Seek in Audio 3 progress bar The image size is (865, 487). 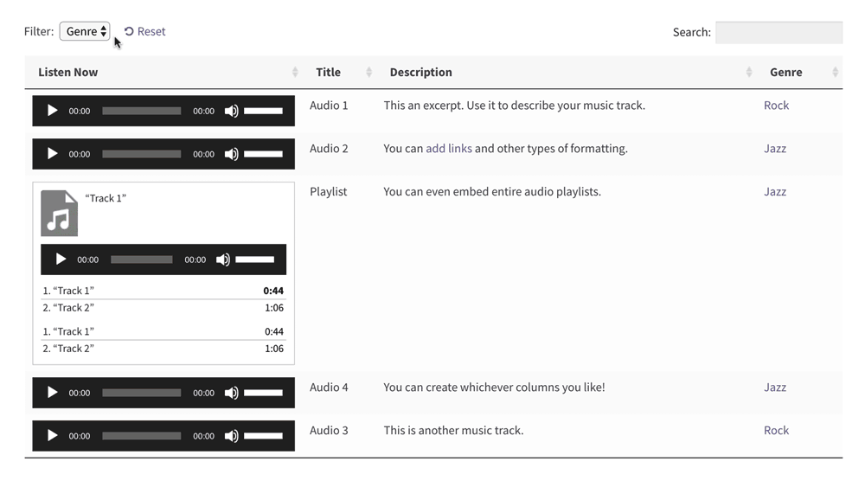(x=141, y=436)
